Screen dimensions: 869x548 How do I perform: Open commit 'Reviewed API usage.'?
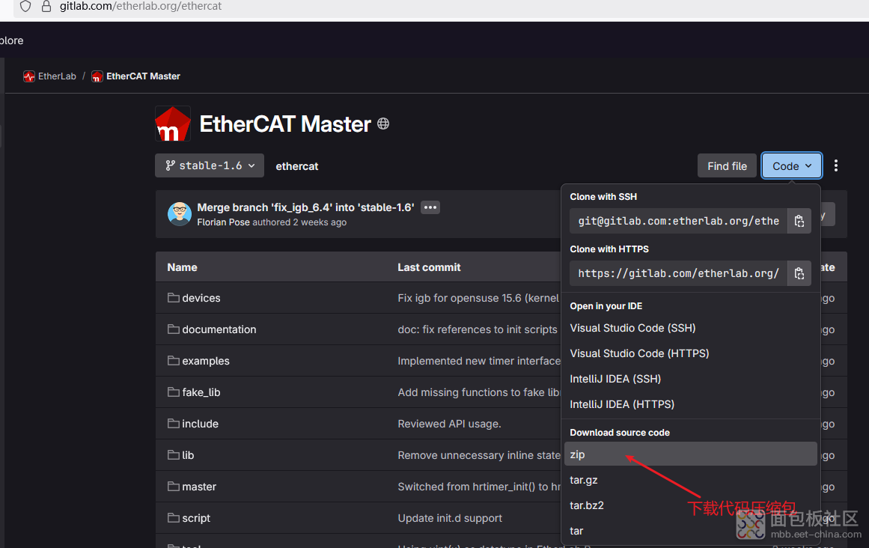coord(449,424)
